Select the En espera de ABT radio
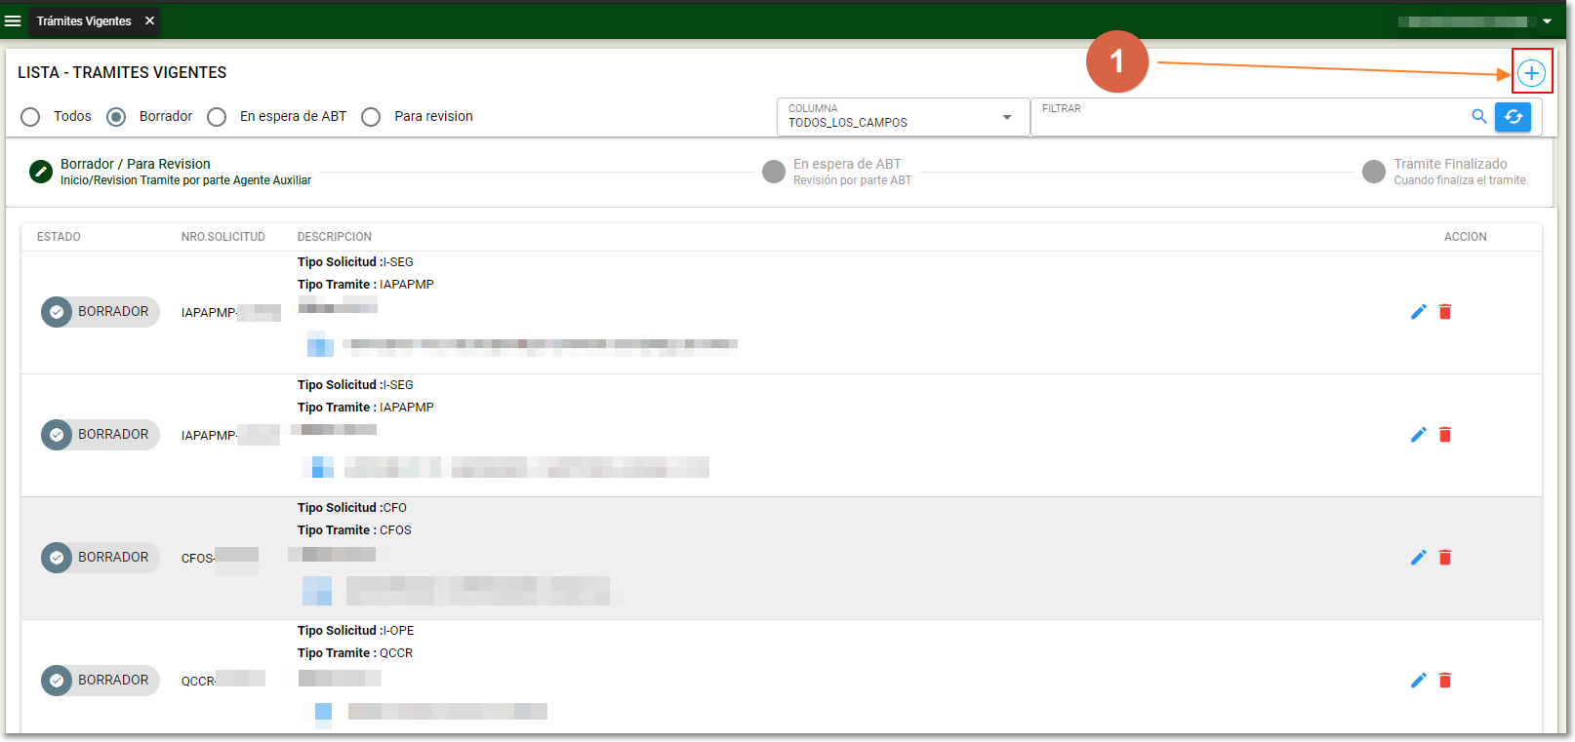 pyautogui.click(x=217, y=117)
